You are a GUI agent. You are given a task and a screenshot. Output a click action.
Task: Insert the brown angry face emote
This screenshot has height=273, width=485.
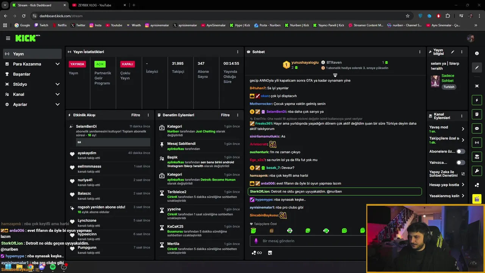(x=272, y=231)
